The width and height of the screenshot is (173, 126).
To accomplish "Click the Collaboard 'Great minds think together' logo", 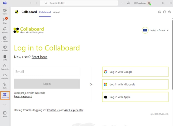I will pos(29,30).
